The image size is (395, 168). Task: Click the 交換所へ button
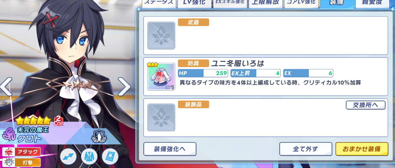point(366,105)
